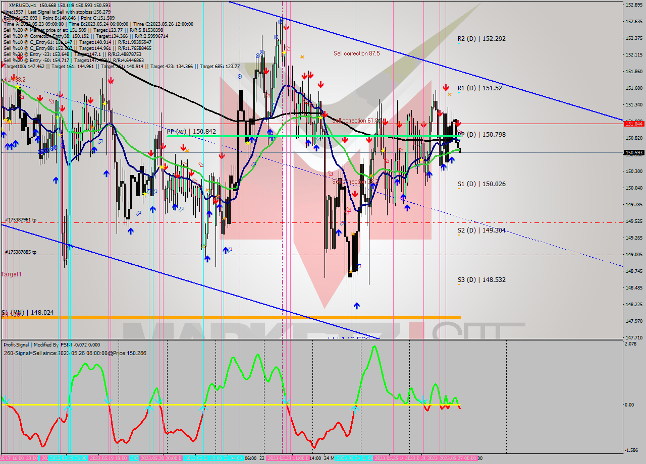
Task: Select the R2 (D) 152.292 pivot label
Action: tap(481, 39)
